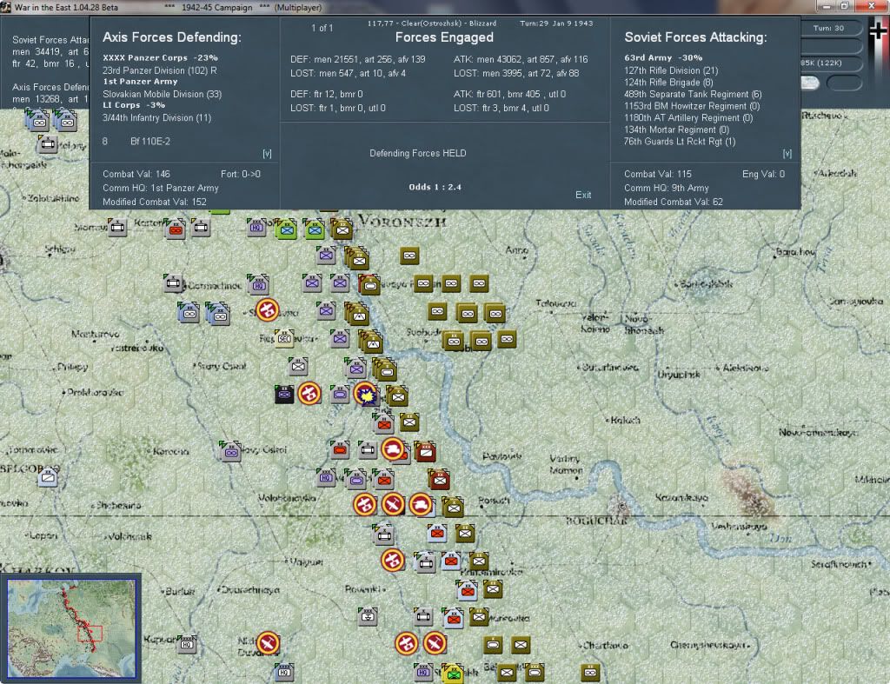
Task: Select the yellow-highlighted green counter at the bottom edge
Action: point(453,674)
